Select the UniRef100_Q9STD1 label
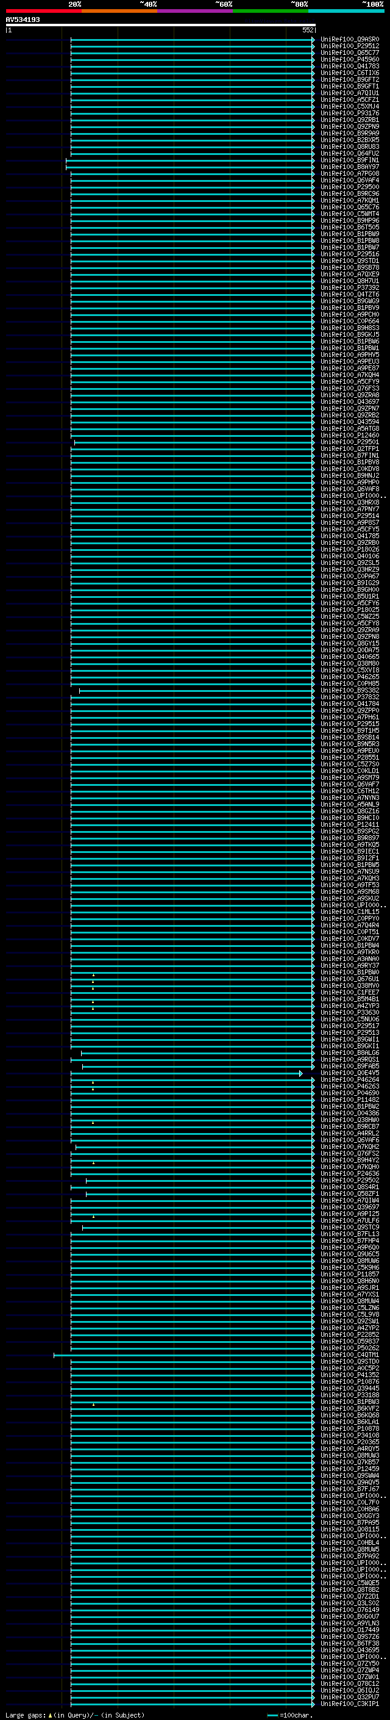This screenshot has width=390, height=1720. 350,261
